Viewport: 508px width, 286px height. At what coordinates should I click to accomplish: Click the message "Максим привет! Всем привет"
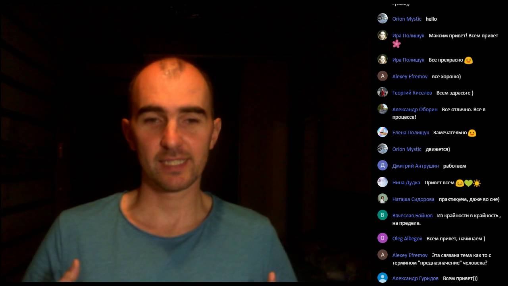463,35
